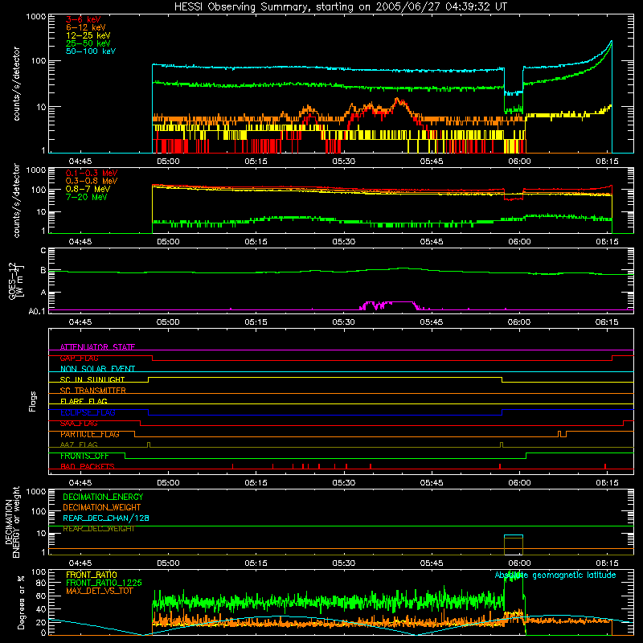643x643 pixels.
Task: Click the FRONT_RATIO_1225 legend label
Action: 104,583
